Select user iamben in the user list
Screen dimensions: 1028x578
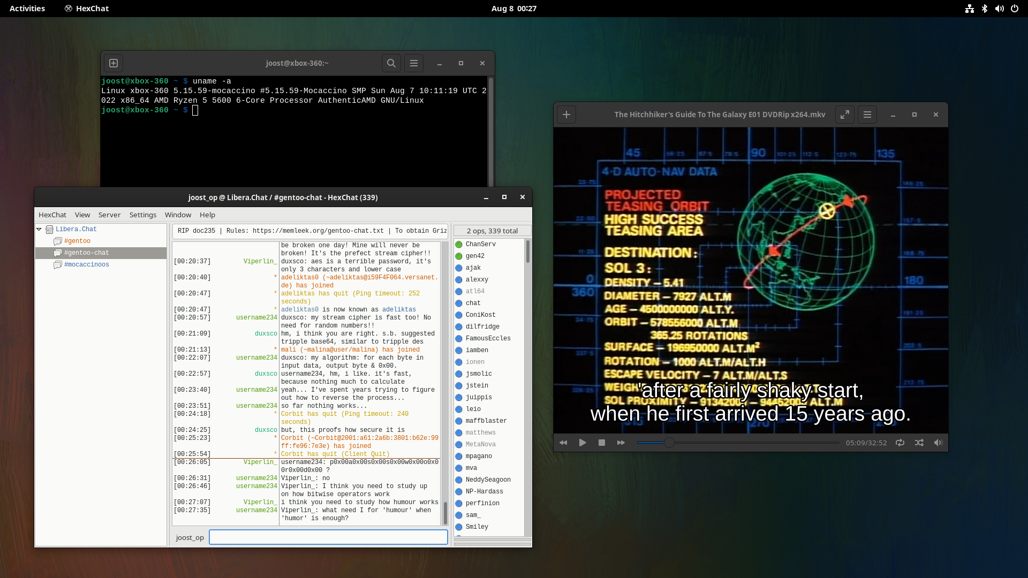click(477, 350)
